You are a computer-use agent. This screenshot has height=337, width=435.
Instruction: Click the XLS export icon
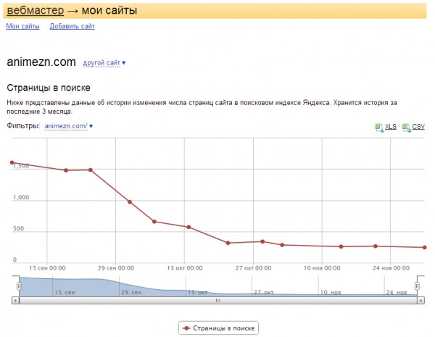coord(379,128)
